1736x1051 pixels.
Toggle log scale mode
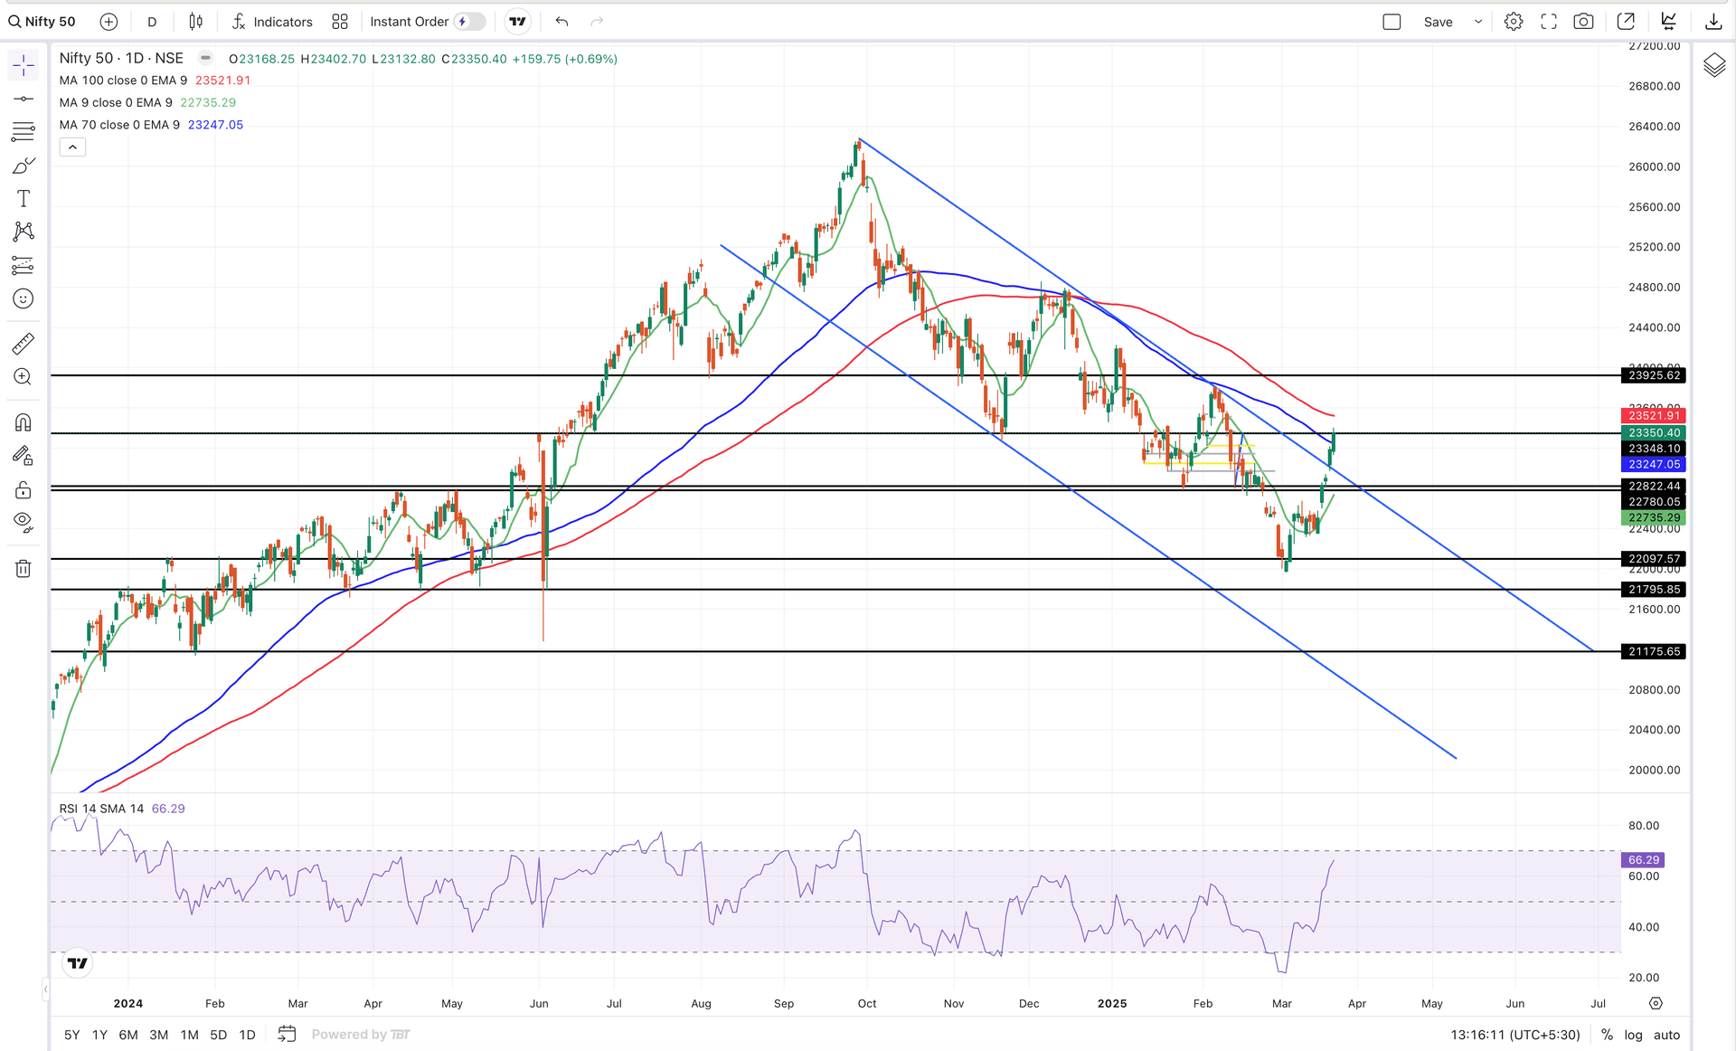point(1633,1035)
